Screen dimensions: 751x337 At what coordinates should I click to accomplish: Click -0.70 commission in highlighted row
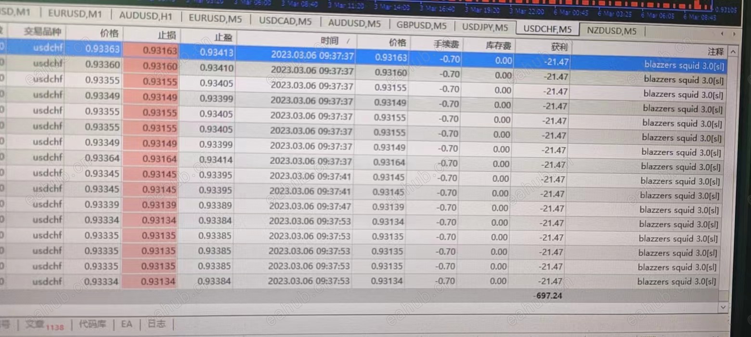tap(449, 60)
